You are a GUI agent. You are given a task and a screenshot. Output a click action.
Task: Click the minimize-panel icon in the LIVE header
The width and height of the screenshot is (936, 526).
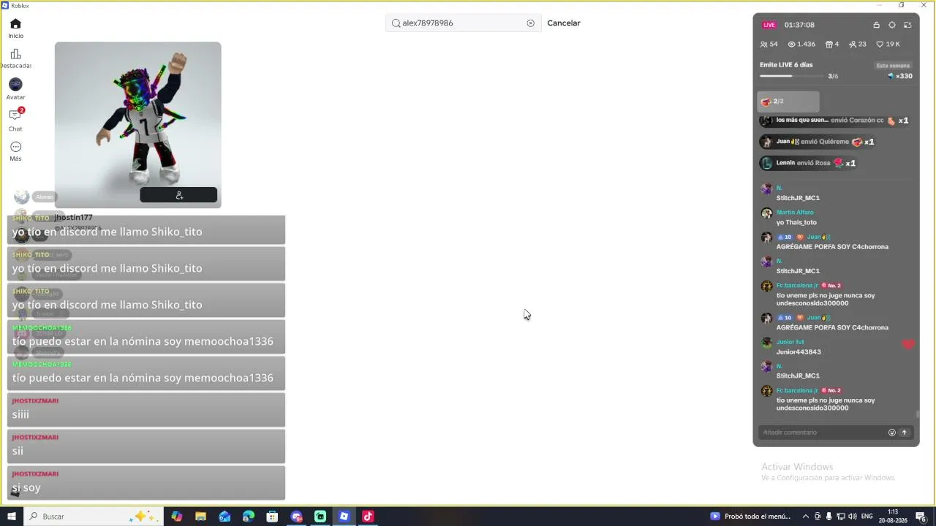click(x=907, y=25)
